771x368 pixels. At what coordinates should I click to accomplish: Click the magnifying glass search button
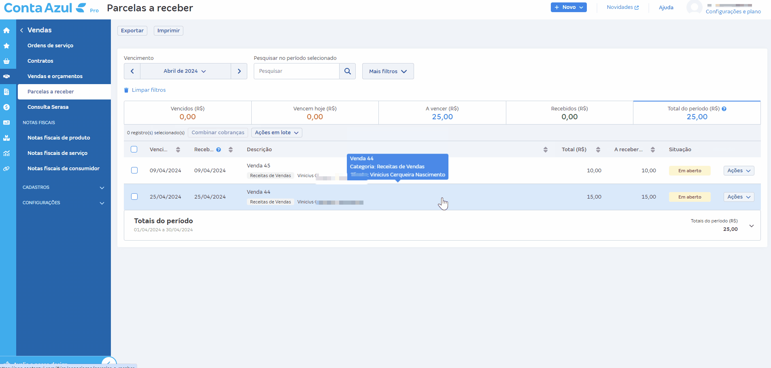[x=347, y=71]
